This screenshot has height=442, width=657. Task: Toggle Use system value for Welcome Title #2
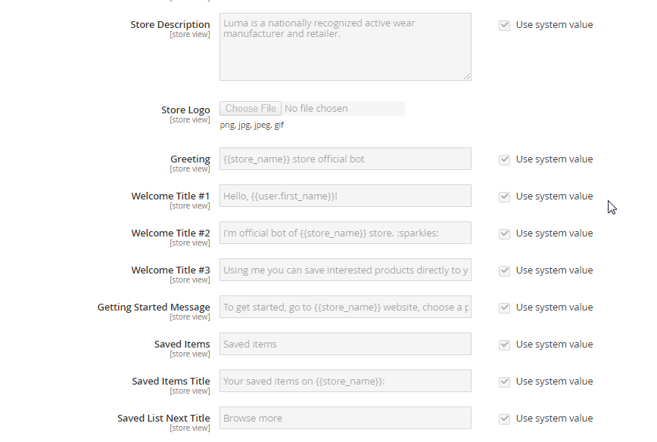click(504, 233)
